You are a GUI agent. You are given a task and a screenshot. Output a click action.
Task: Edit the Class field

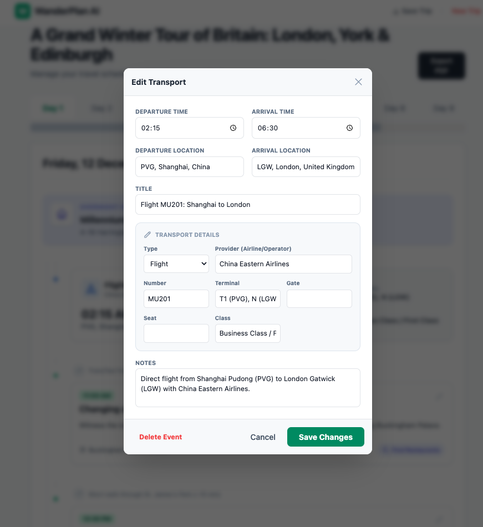(x=248, y=333)
